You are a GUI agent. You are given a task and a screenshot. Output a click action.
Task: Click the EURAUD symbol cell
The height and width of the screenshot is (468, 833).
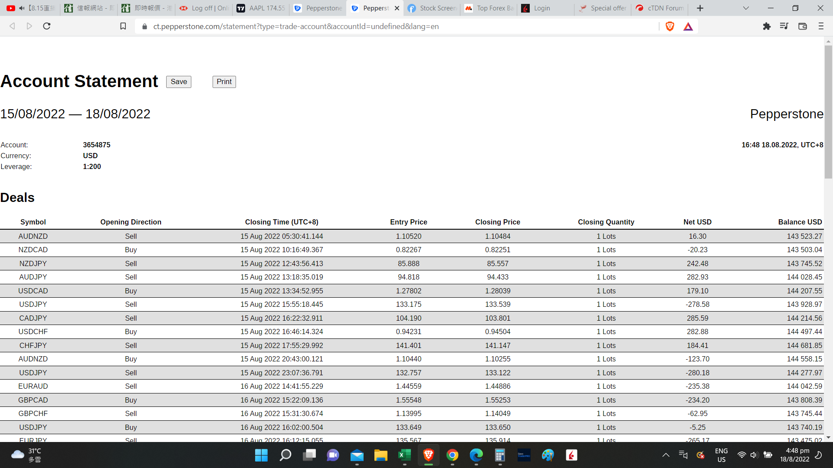point(33,386)
